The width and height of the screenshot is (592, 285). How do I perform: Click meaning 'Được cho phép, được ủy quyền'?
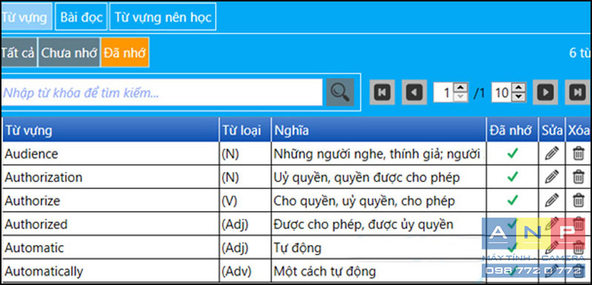[363, 224]
